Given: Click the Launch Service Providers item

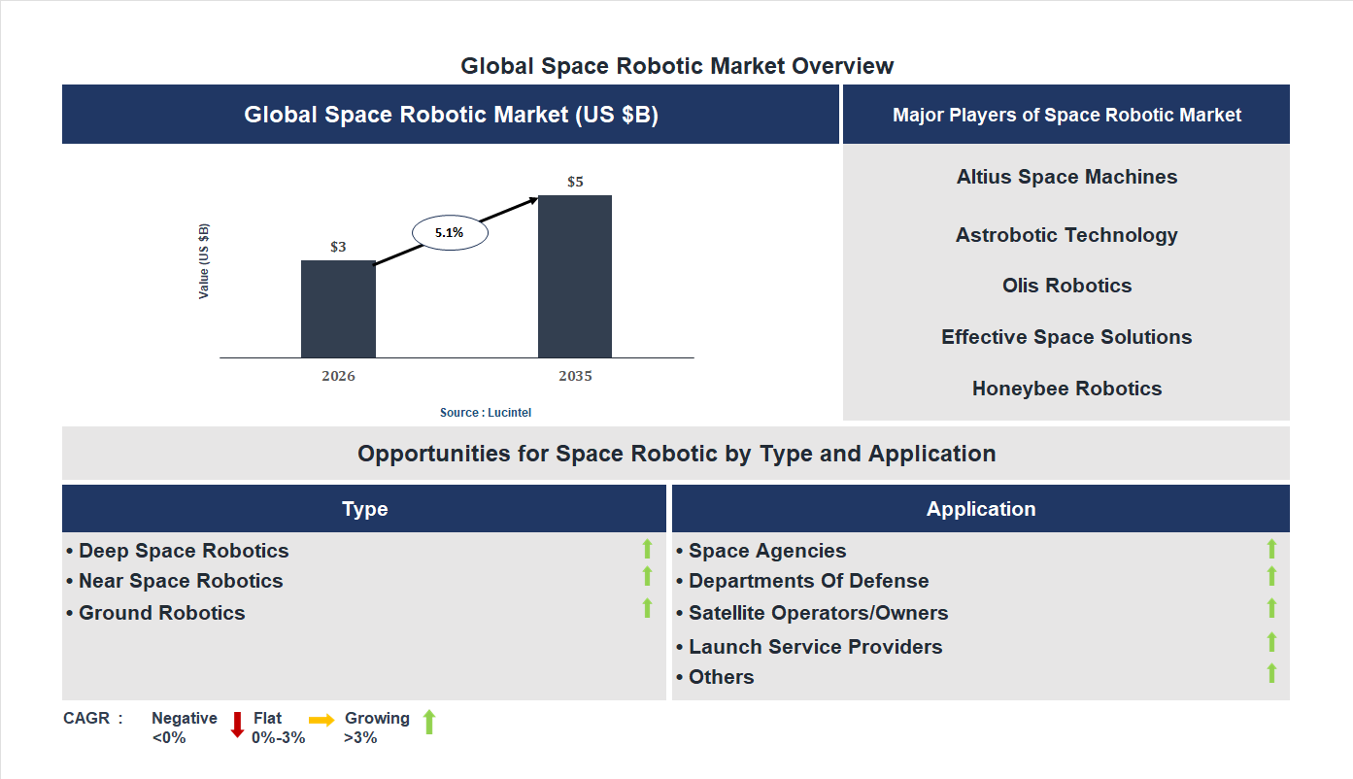Looking at the screenshot, I should [809, 647].
